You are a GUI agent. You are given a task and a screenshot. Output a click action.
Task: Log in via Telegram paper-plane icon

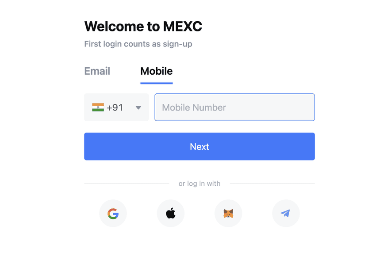click(286, 213)
